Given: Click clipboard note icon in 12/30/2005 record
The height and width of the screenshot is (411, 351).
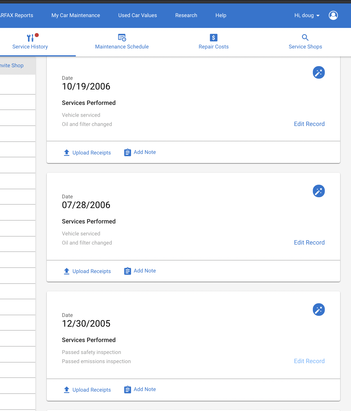Looking at the screenshot, I should [128, 389].
